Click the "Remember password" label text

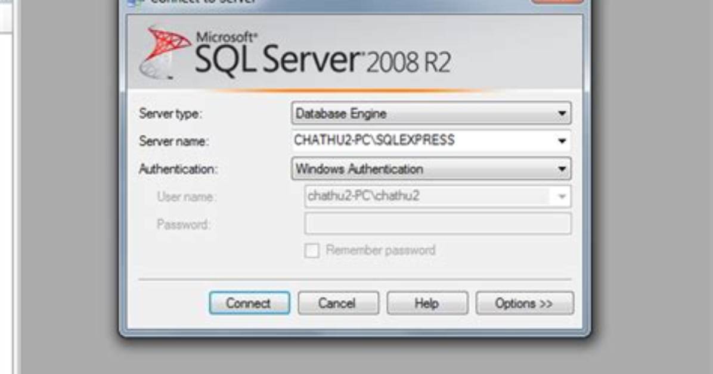tap(380, 250)
